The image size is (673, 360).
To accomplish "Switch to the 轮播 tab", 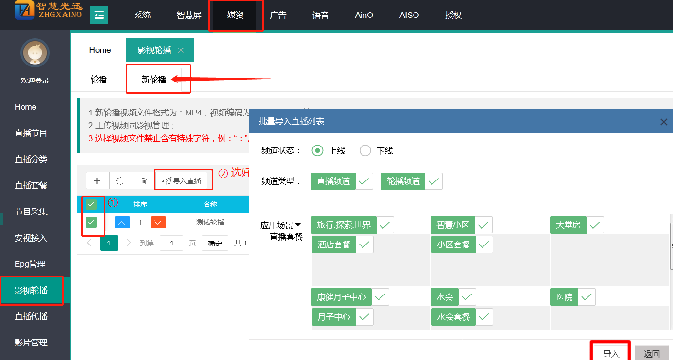I will (99, 80).
